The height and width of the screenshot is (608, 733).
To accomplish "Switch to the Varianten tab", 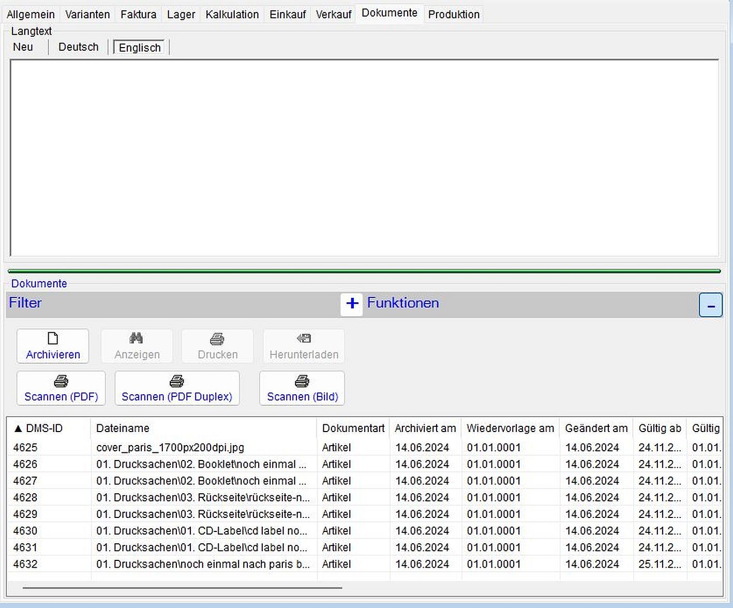I will pos(87,14).
